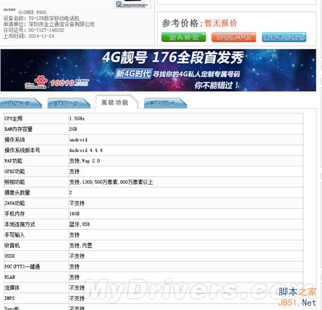Click the 支持, Wap 2.0 value
The width and height of the screenshot is (322, 310).
pos(85,161)
